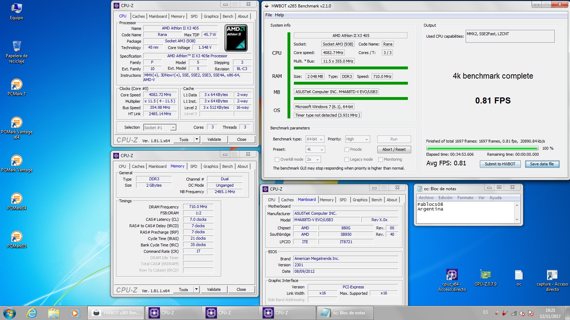Open Windows Media Player from taskbar
This screenshot has height=320, width=570.
click(75, 313)
